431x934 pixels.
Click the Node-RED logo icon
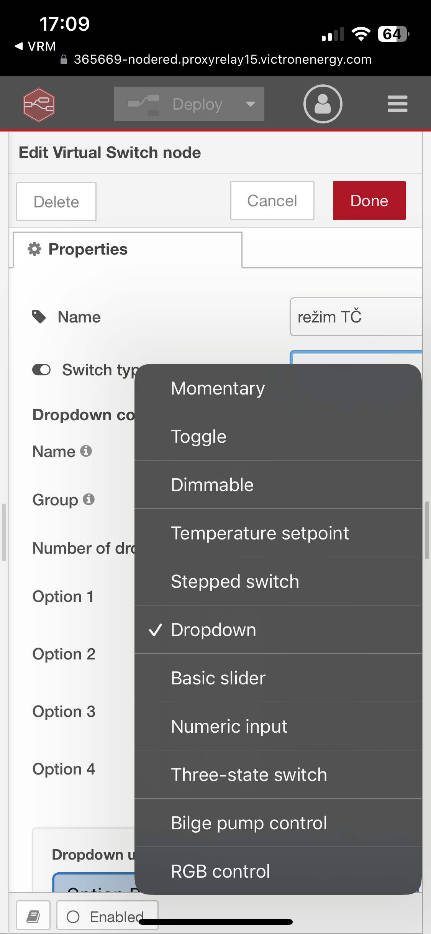coord(39,105)
